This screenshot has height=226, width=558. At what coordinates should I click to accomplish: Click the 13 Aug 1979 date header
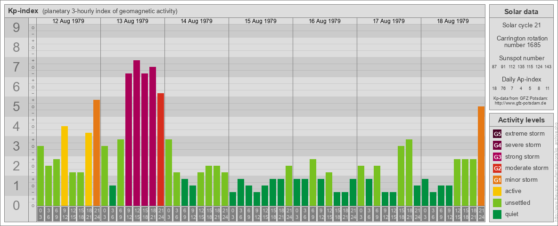[x=132, y=21]
